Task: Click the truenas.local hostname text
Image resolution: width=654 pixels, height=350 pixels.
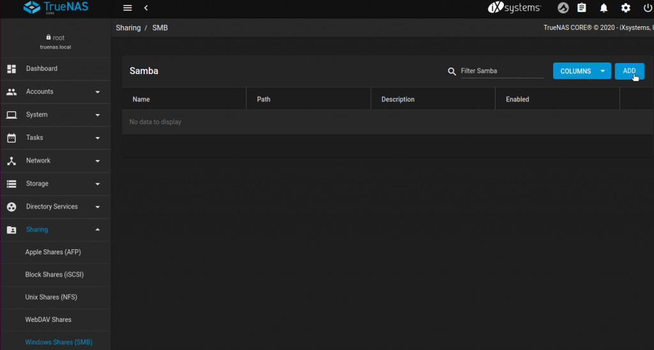Action: (56, 47)
